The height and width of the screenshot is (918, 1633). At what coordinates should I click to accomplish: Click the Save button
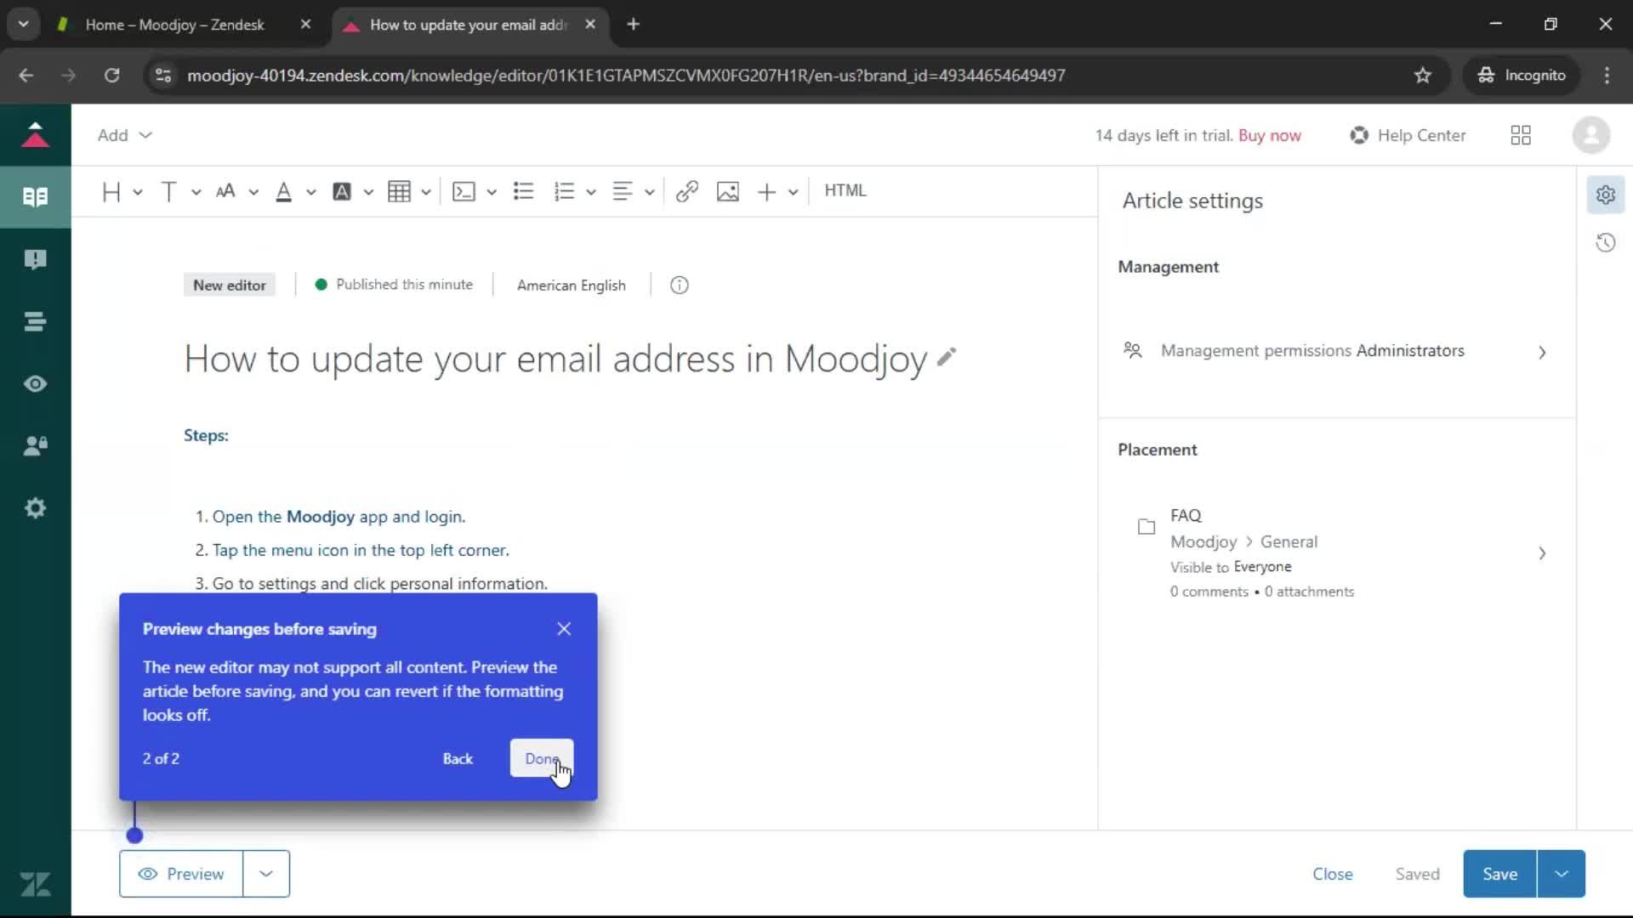[1499, 874]
